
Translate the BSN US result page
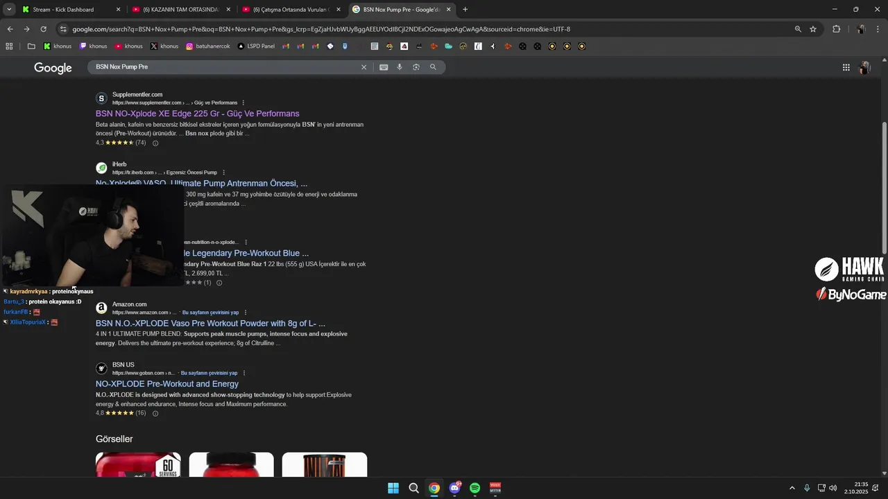(x=209, y=373)
